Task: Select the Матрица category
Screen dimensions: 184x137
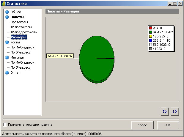Action: pyautogui.click(x=17, y=57)
